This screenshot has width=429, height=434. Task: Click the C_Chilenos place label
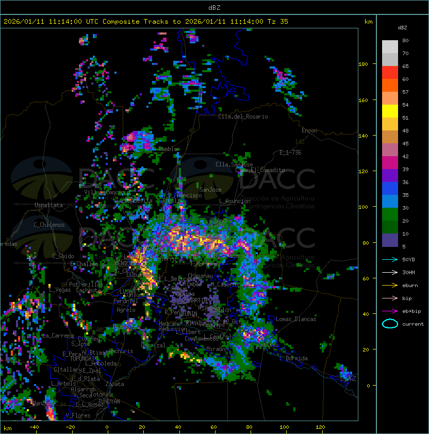(x=49, y=225)
